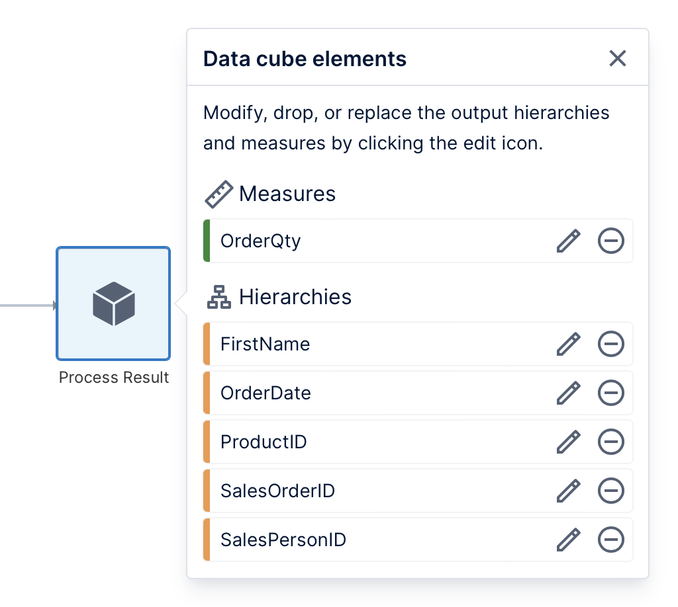678x607 pixels.
Task: Edit the OrderQty measure
Action: [568, 241]
